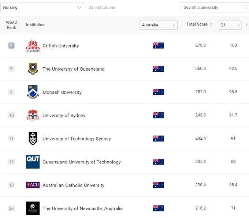Click Australian flag in Griffith University row

[x=158, y=46]
